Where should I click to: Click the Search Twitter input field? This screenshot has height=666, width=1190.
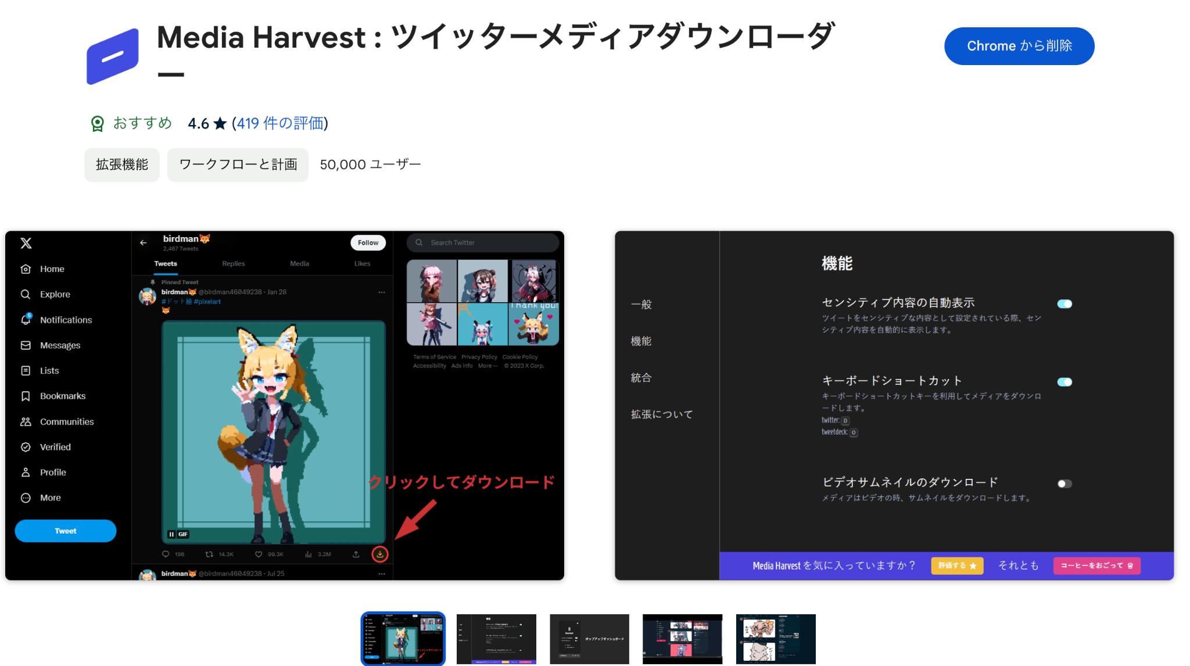point(483,243)
